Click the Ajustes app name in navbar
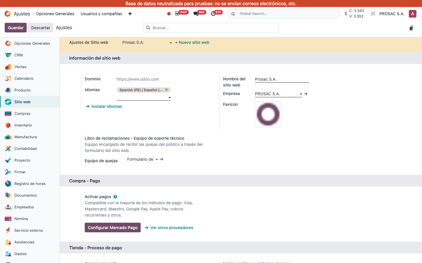 click(x=22, y=14)
